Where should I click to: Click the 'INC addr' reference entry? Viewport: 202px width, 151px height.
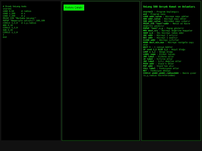(160, 35)
